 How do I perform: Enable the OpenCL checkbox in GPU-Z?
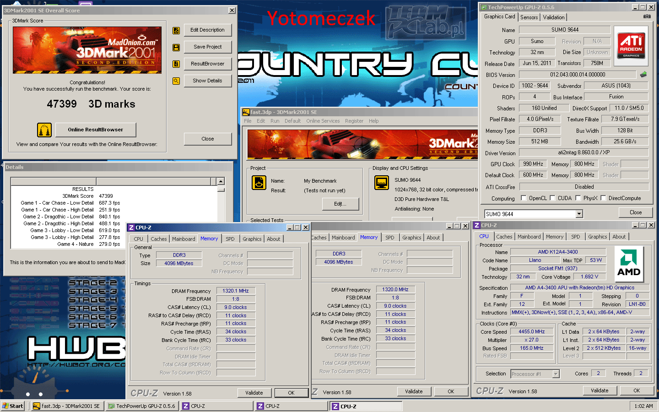[x=524, y=198]
